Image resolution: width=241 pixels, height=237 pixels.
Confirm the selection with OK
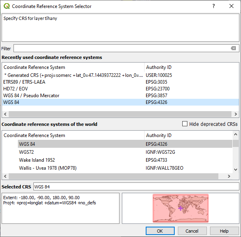160,231
